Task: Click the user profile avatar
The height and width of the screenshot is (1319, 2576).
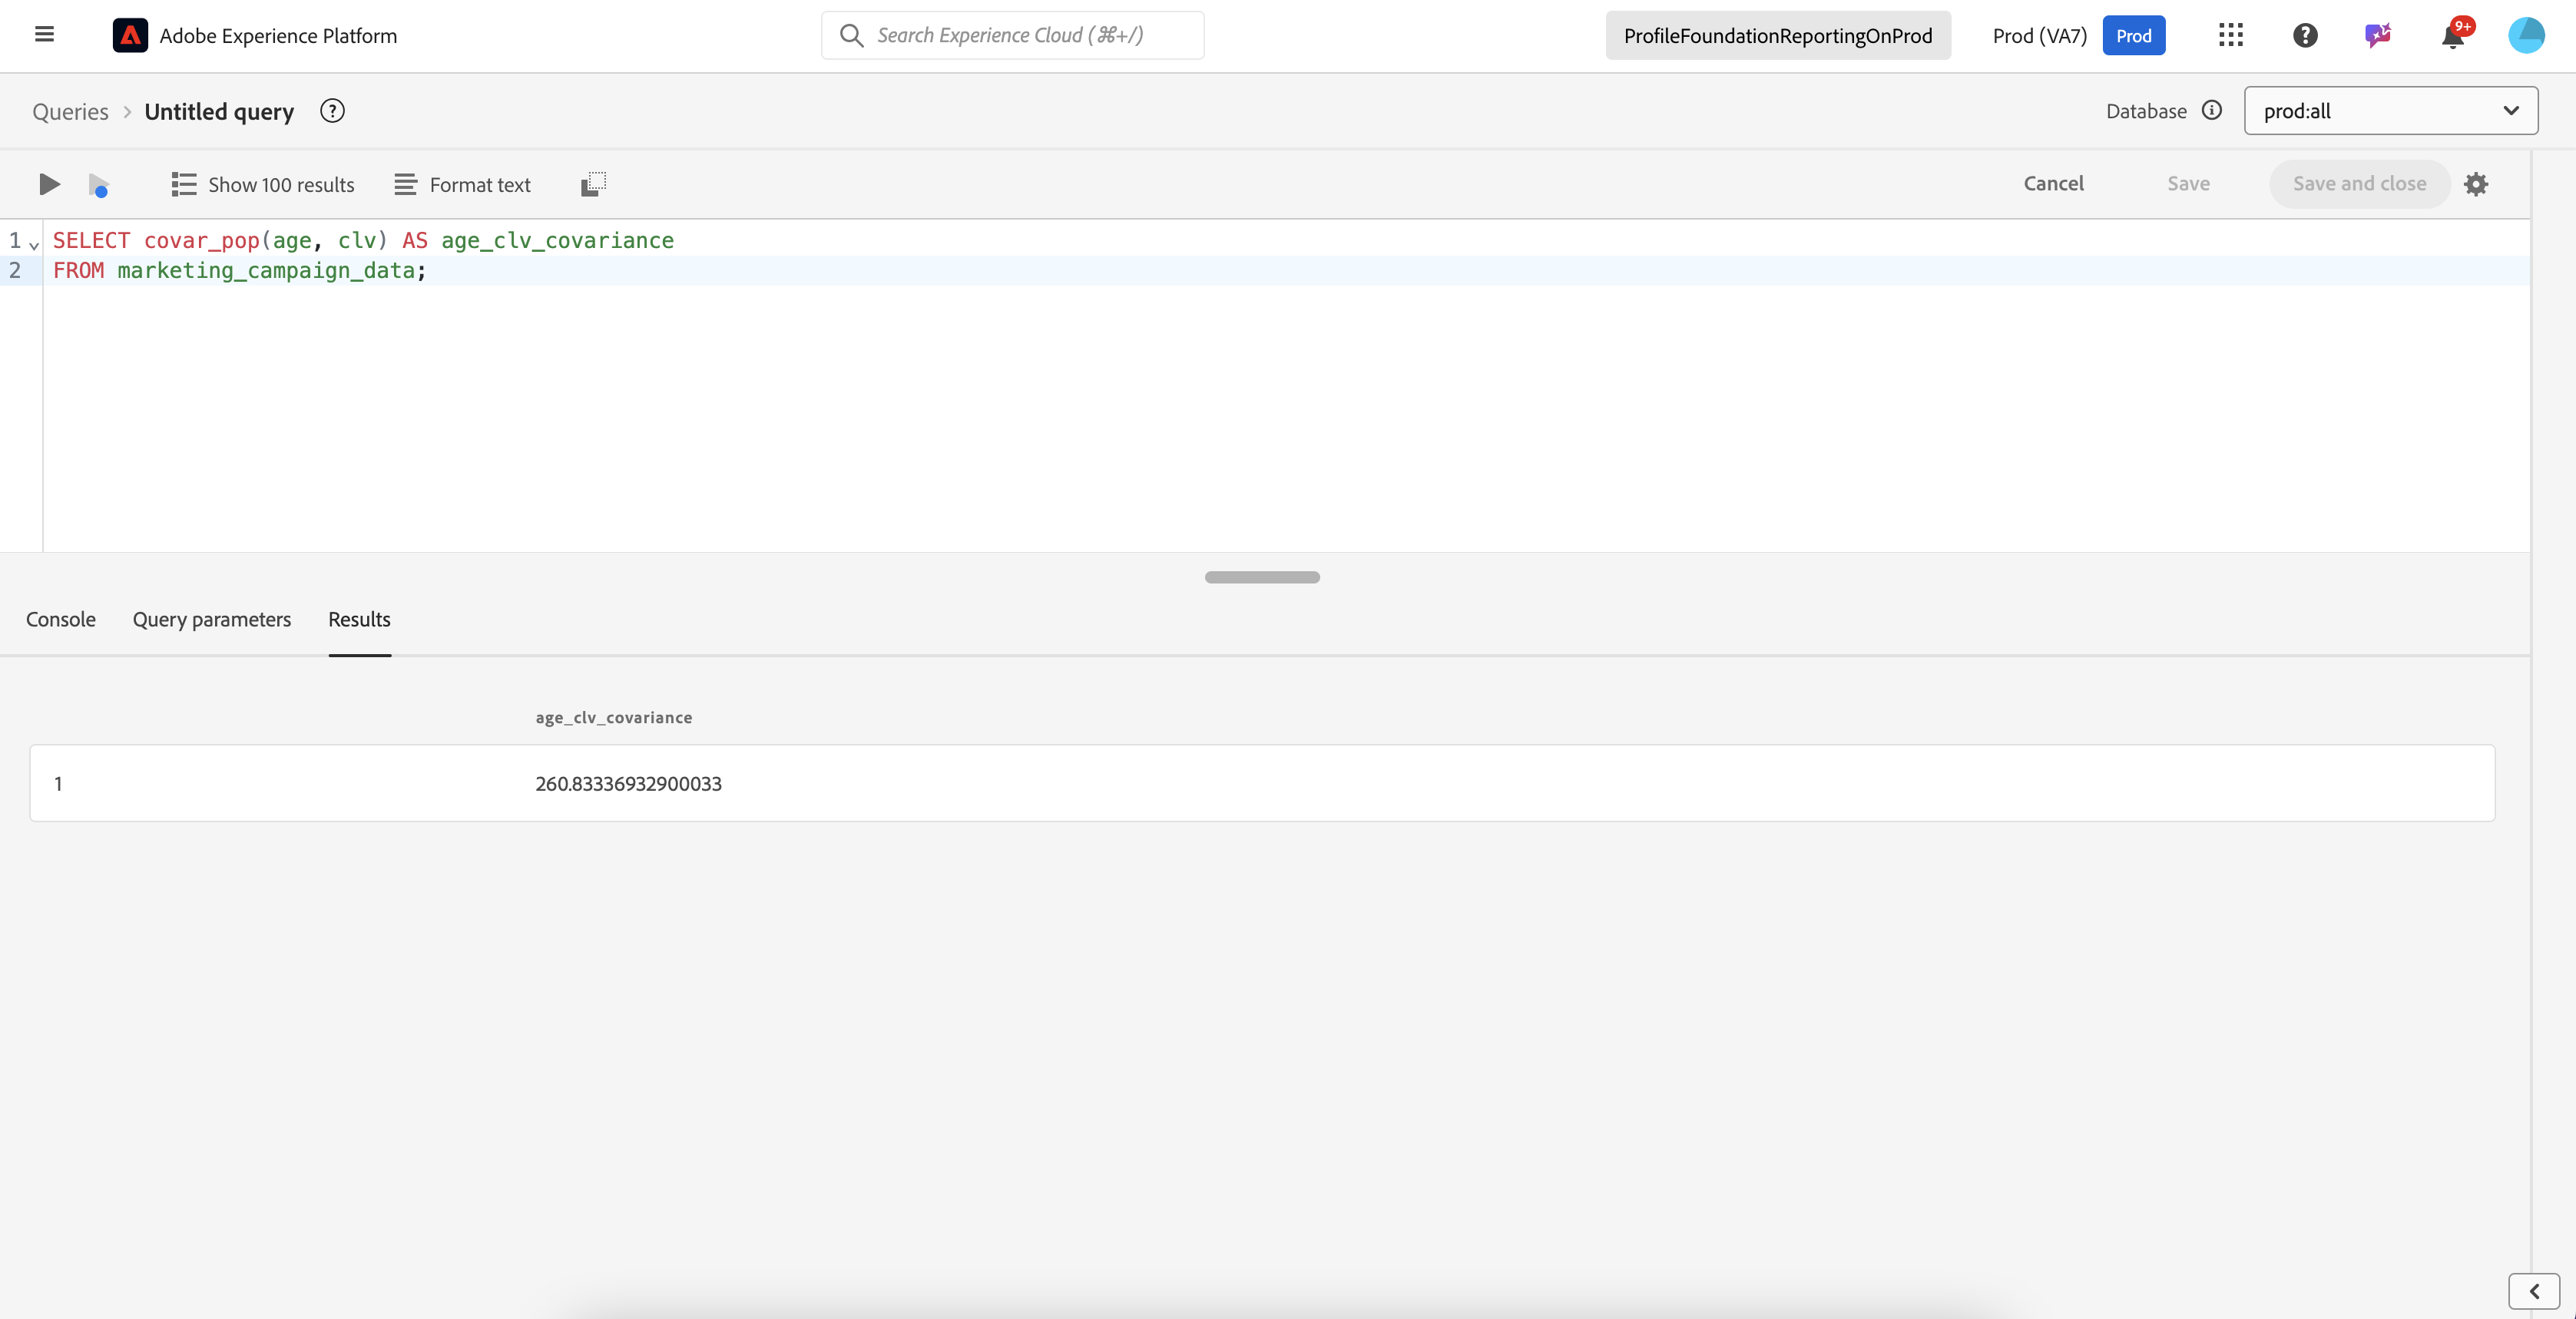Action: click(x=2525, y=36)
